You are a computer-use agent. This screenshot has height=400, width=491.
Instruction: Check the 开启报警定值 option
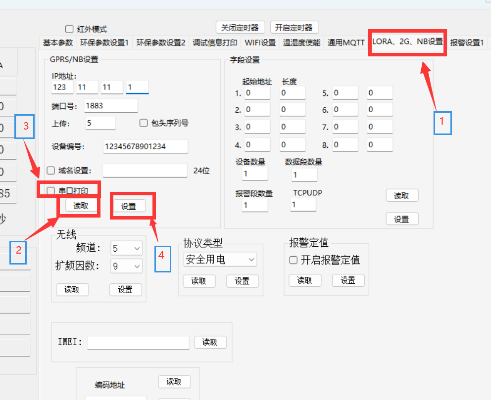coord(294,260)
